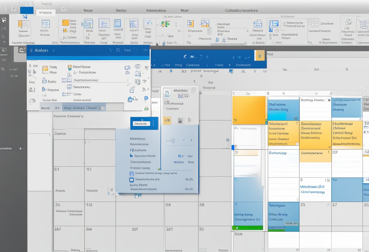Click the circular icon atop the dark left sidebar

tap(4, 20)
